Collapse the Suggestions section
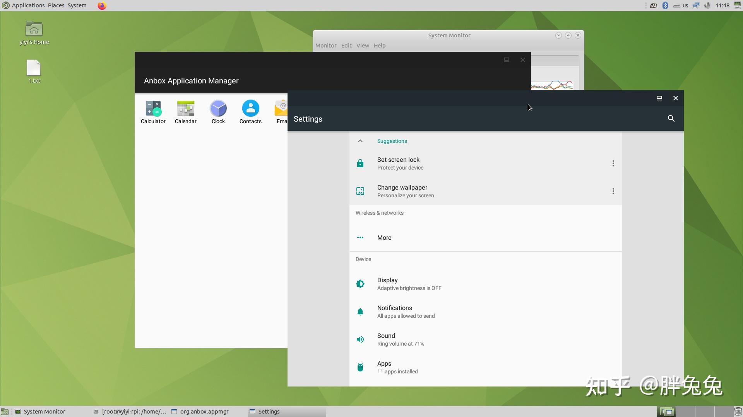The width and height of the screenshot is (743, 417). [x=360, y=141]
